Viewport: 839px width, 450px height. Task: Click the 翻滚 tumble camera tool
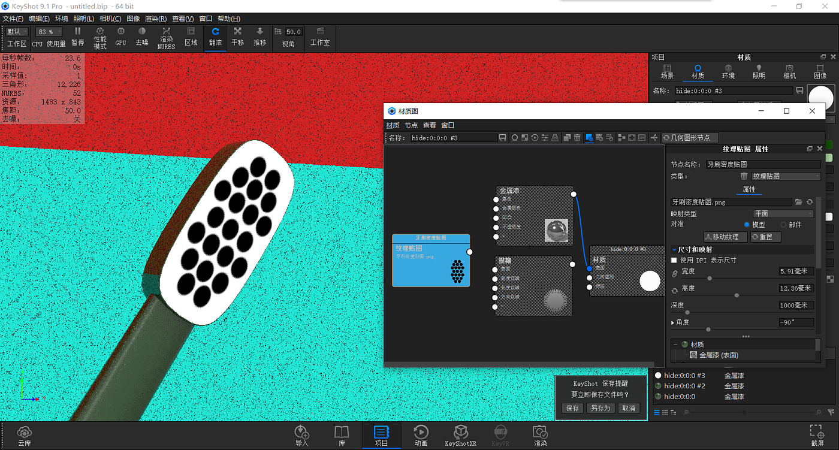click(x=215, y=37)
